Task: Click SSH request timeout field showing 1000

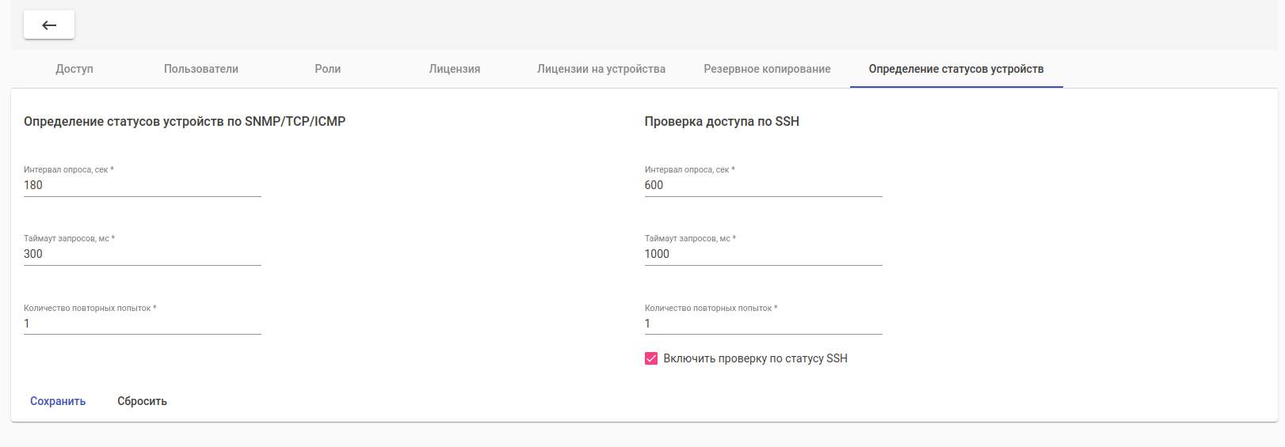Action: (x=763, y=254)
